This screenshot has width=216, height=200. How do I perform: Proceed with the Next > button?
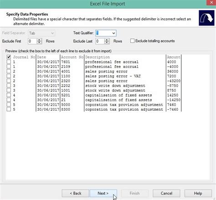tap(103, 193)
